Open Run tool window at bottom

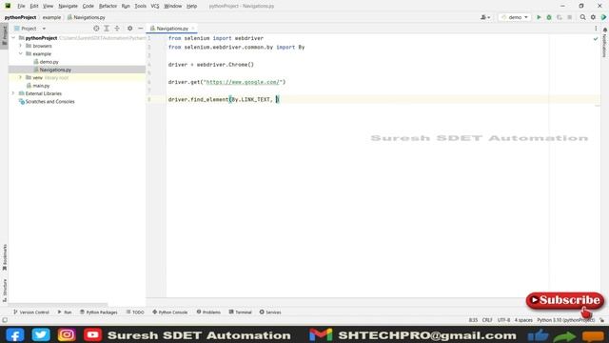[65, 313]
